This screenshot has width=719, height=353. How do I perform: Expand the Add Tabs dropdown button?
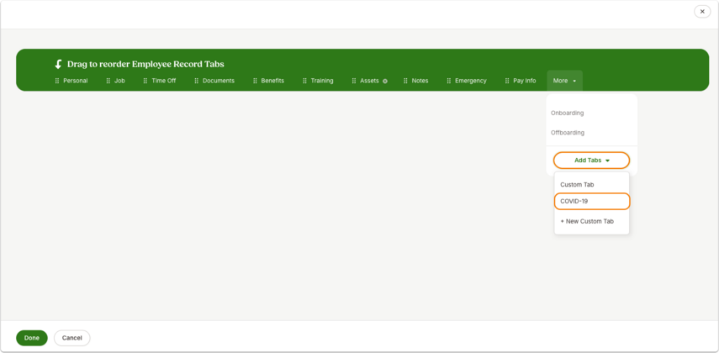pos(591,161)
